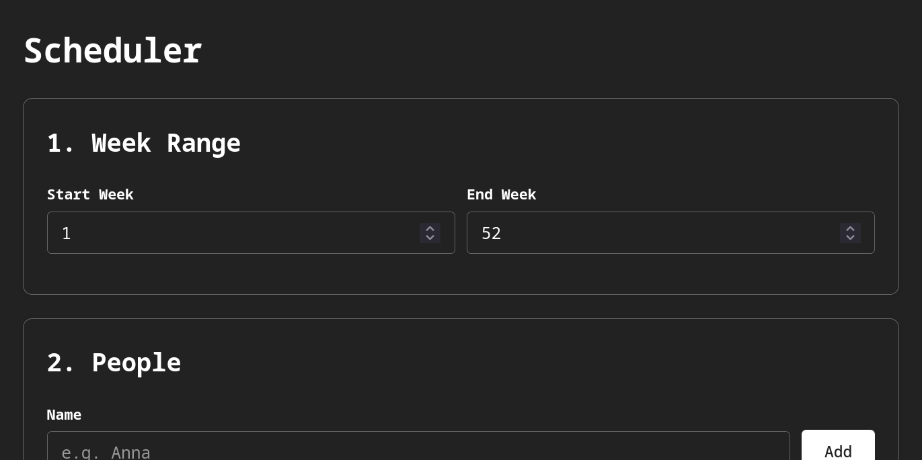Focus the End Week number field
The height and width of the screenshot is (460, 922).
670,233
